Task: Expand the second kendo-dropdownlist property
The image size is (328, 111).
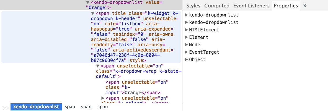Action: [186, 22]
